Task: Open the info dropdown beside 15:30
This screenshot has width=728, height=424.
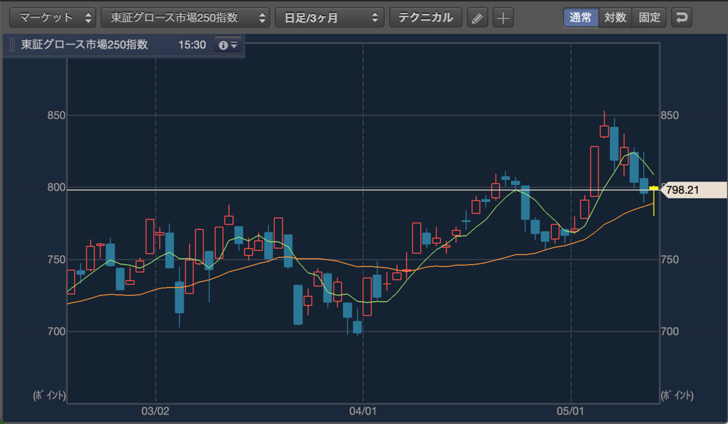Action: click(228, 45)
